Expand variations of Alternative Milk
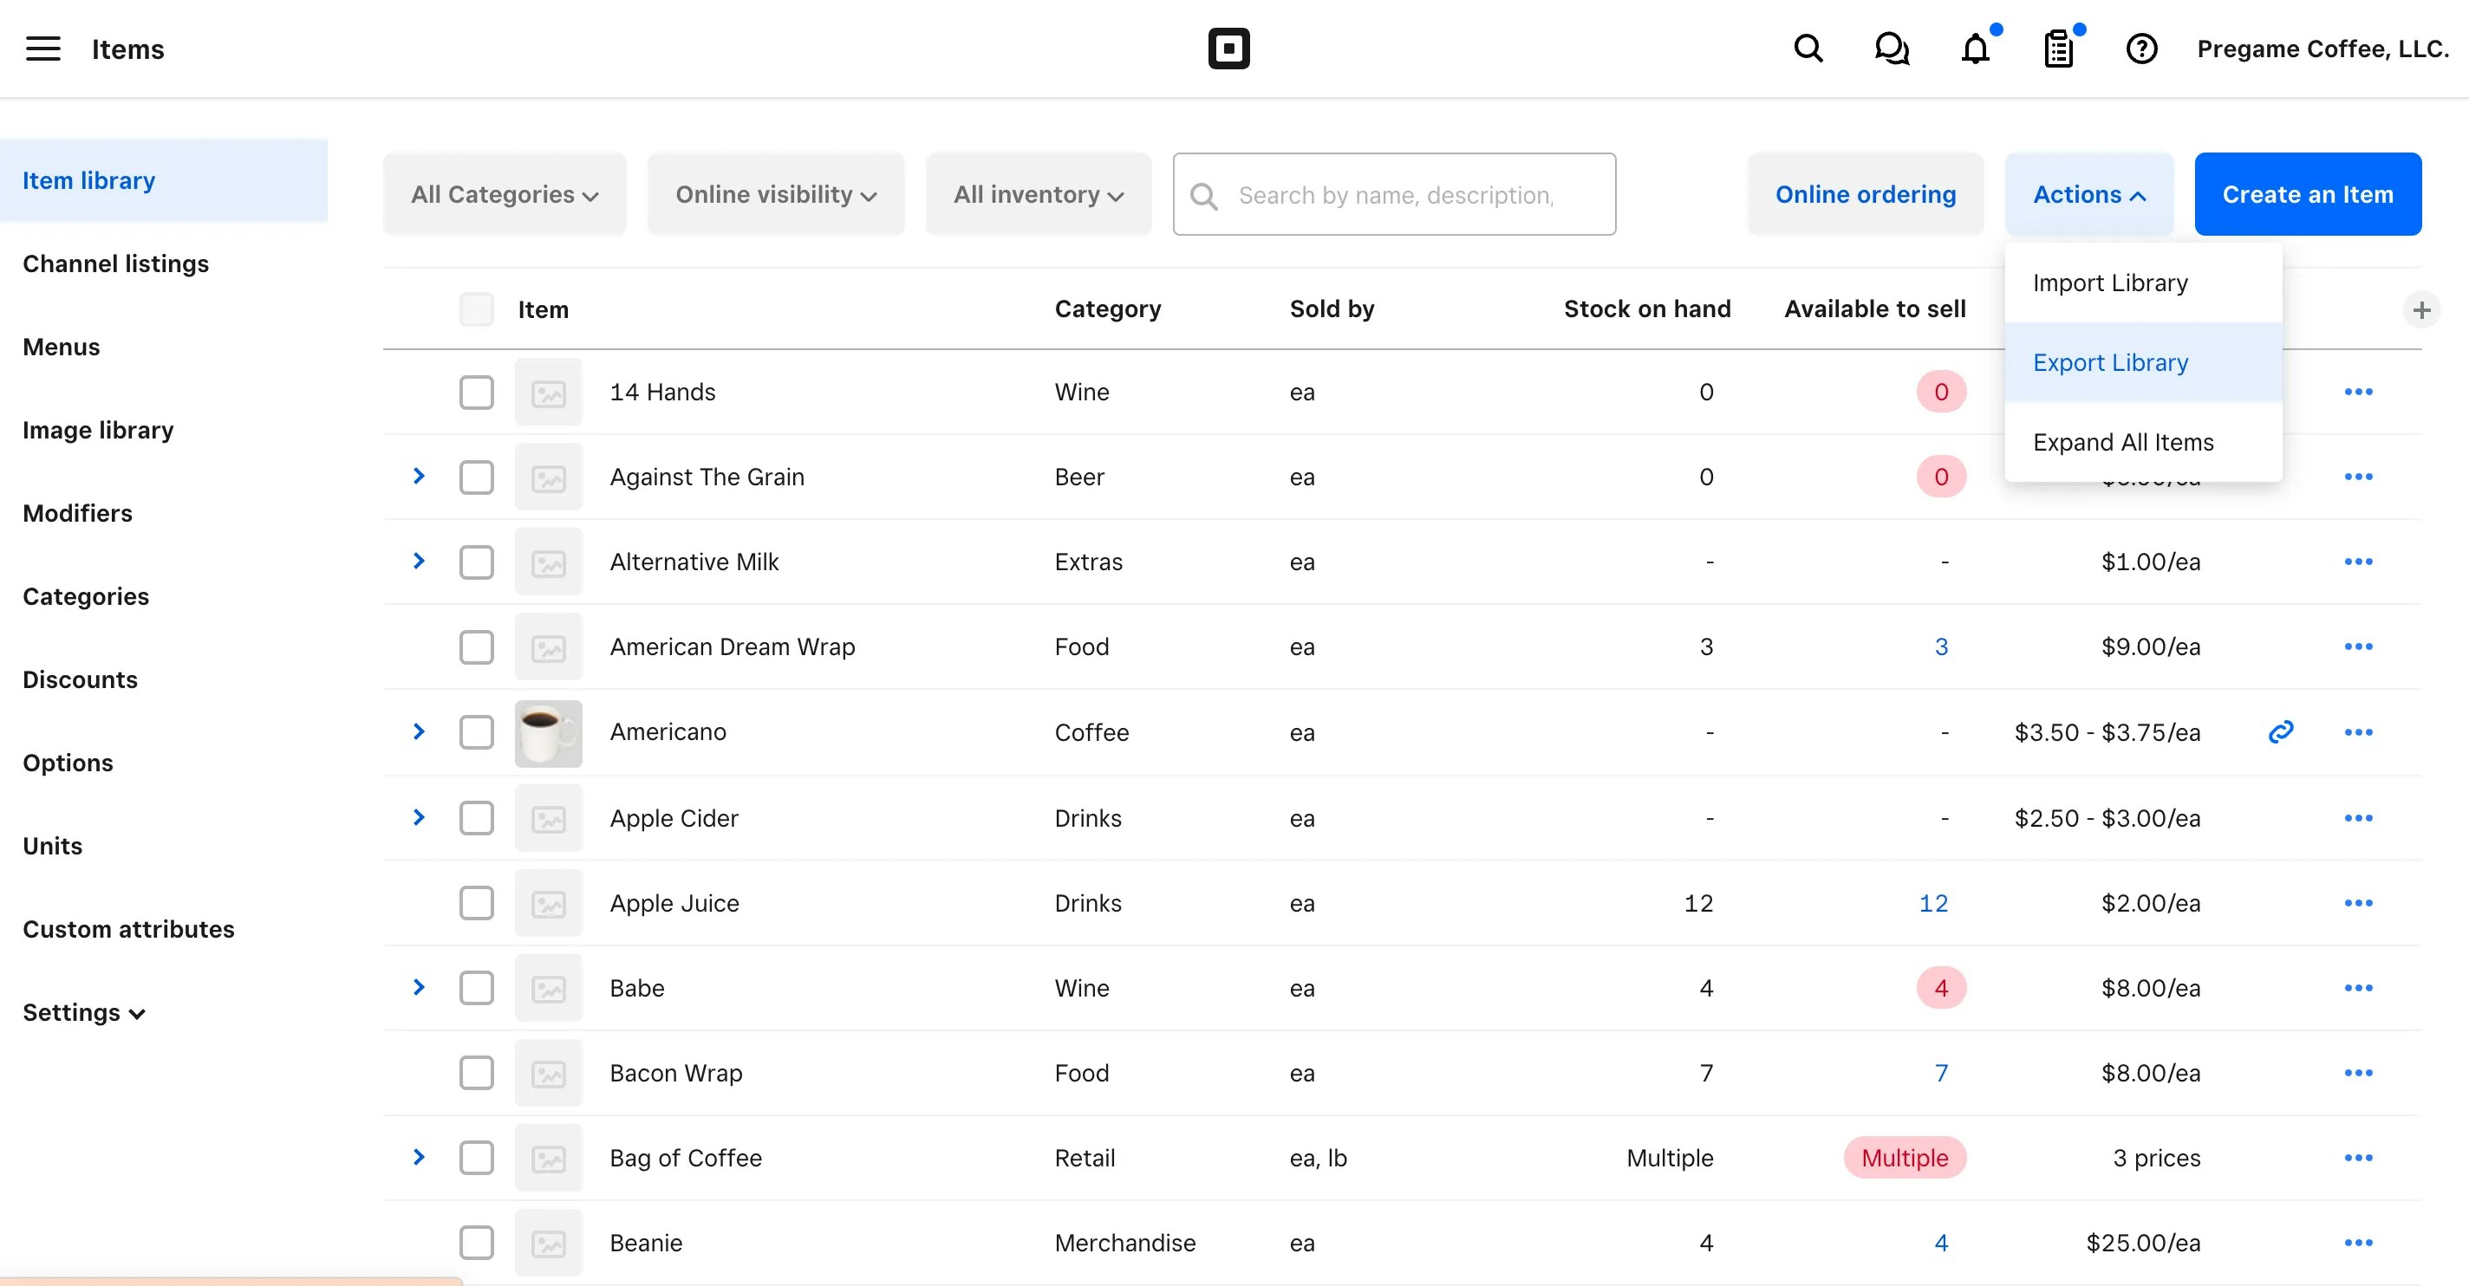 coord(419,562)
